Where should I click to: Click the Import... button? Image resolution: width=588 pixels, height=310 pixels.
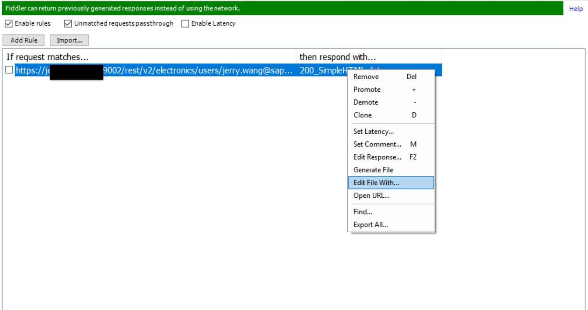pyautogui.click(x=70, y=40)
